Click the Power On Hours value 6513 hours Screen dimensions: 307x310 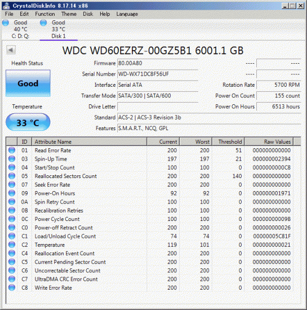[279, 107]
